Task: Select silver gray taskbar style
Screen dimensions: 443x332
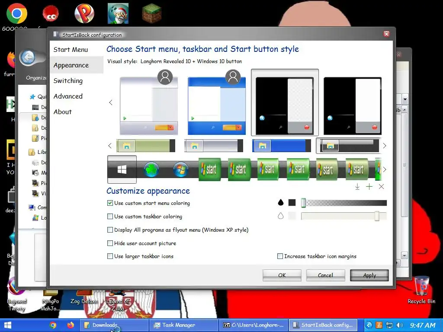Action: 214,146
